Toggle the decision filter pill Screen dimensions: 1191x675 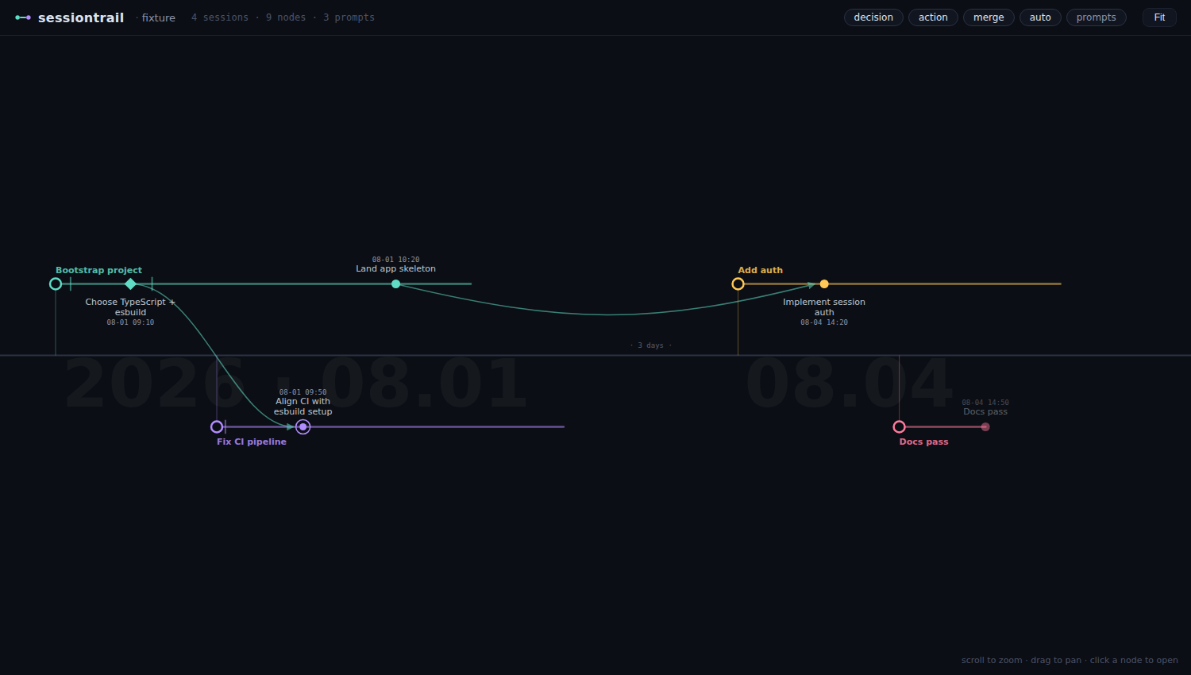pyautogui.click(x=873, y=17)
